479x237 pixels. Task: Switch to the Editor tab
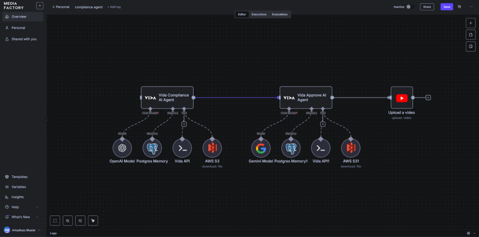point(242,14)
